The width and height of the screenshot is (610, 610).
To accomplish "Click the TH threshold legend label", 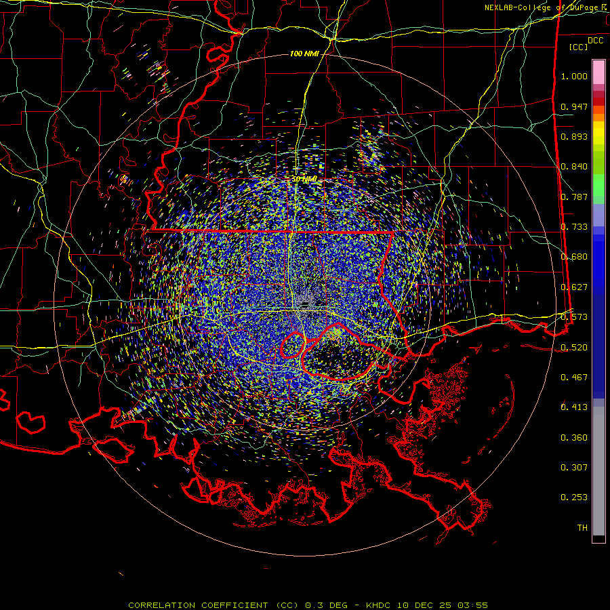I will (x=582, y=528).
